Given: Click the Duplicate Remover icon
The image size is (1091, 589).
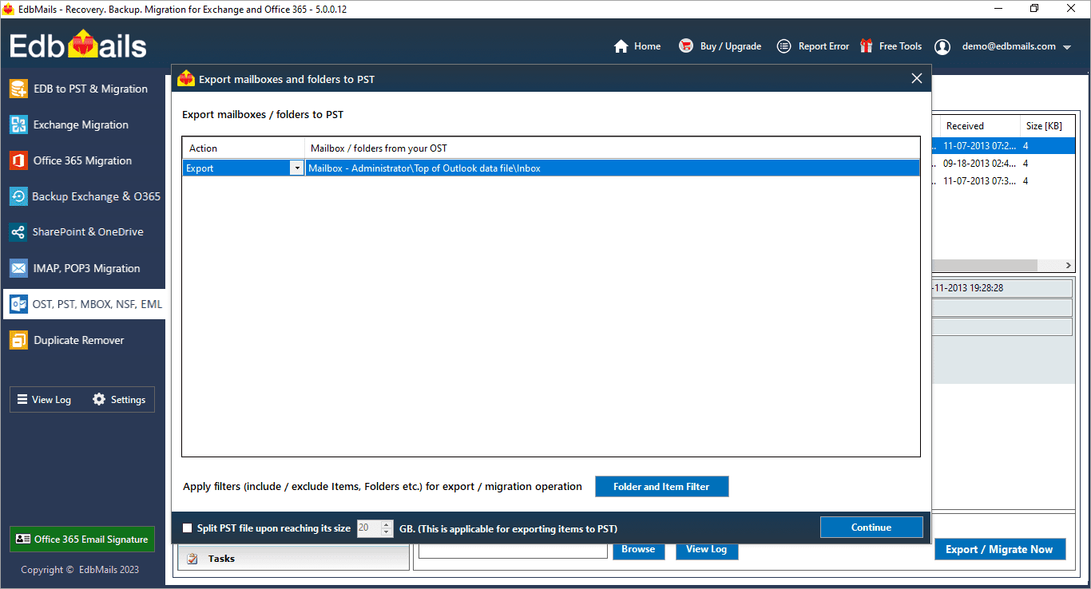Looking at the screenshot, I should pyautogui.click(x=18, y=340).
